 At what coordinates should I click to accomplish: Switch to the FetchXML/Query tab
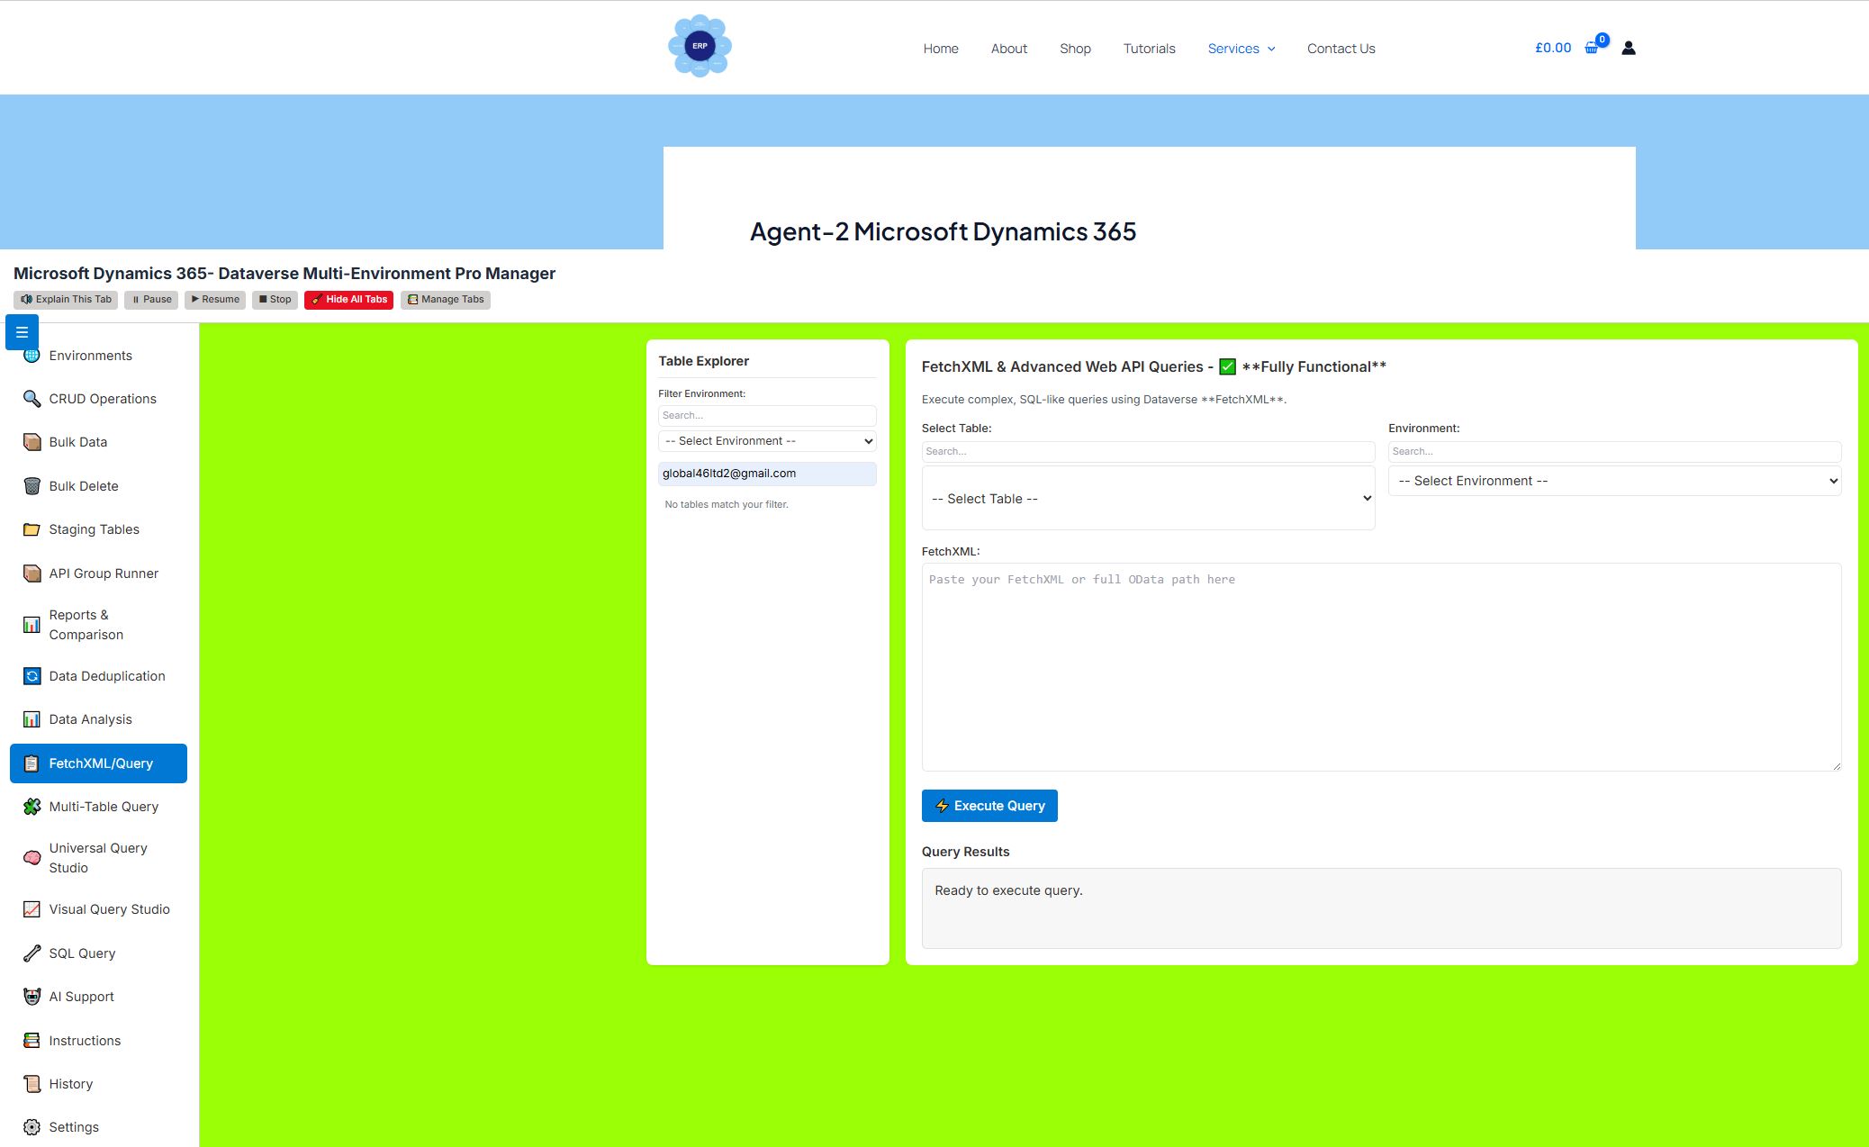click(x=98, y=763)
